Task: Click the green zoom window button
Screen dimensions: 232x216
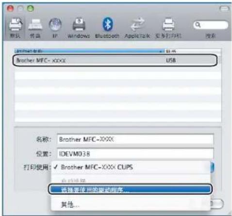Action: tap(30, 8)
